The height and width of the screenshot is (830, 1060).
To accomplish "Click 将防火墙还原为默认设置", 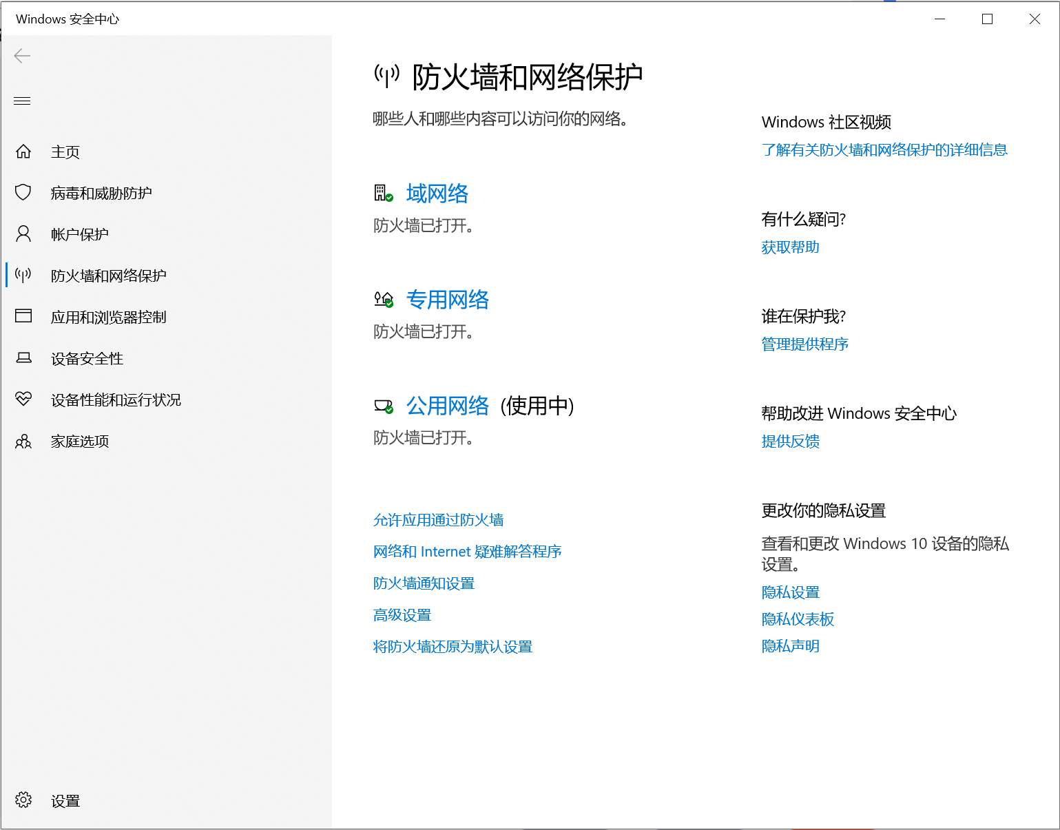I will click(x=452, y=646).
